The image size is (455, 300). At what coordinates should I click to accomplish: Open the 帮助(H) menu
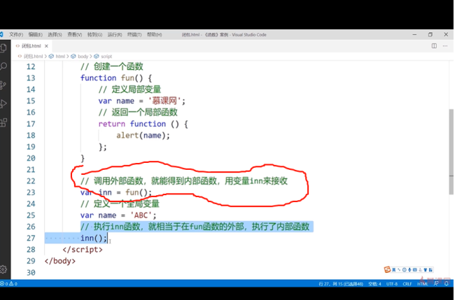[x=154, y=34]
